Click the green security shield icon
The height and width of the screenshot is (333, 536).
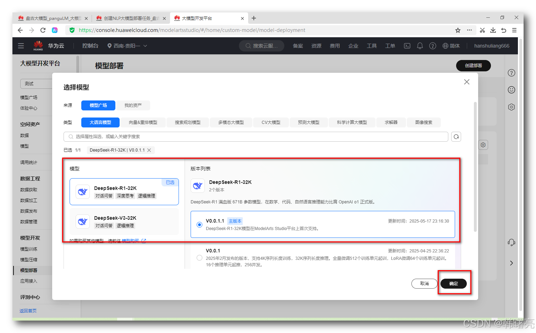pyautogui.click(x=72, y=30)
